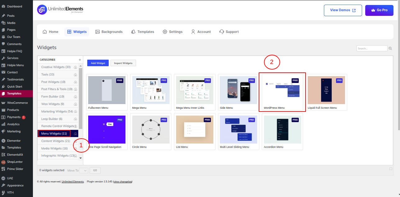Click the GO button next to Move To

click(x=95, y=170)
